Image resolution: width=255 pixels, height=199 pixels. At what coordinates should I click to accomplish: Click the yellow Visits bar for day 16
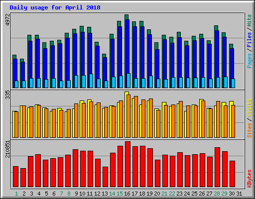(126, 114)
